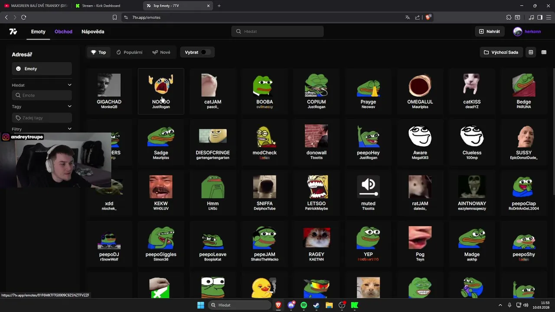Go back in browser history

(x=6, y=17)
